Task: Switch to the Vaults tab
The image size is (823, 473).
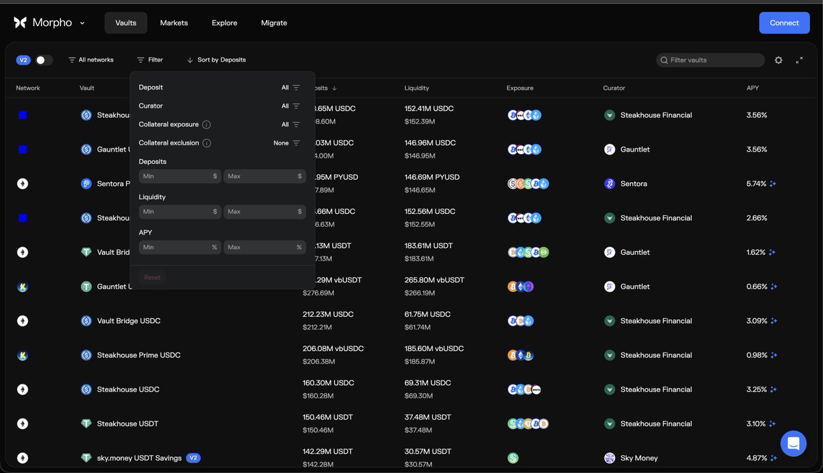Action: tap(126, 23)
